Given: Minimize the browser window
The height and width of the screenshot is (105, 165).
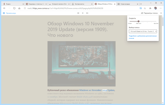Looking at the screenshot, I should pyautogui.click(x=151, y=3).
